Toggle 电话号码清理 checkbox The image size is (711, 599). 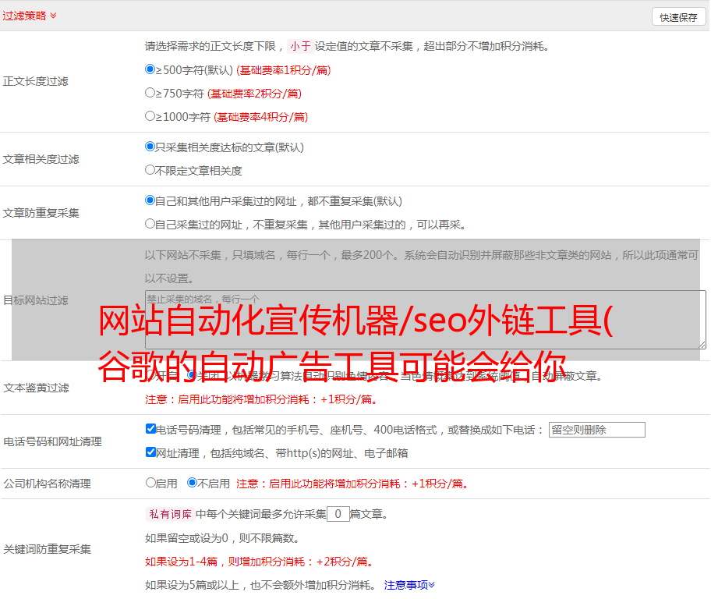(x=150, y=429)
